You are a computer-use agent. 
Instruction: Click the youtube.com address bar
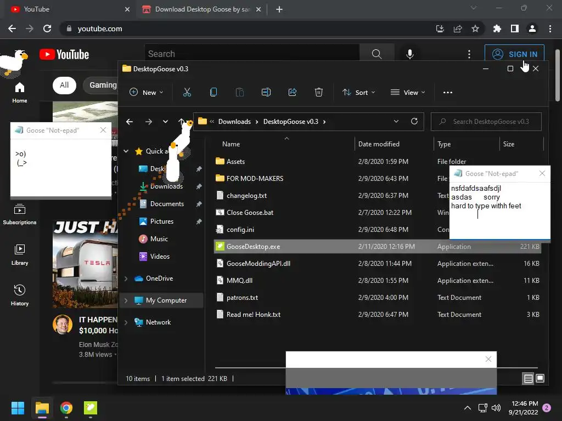[248, 29]
